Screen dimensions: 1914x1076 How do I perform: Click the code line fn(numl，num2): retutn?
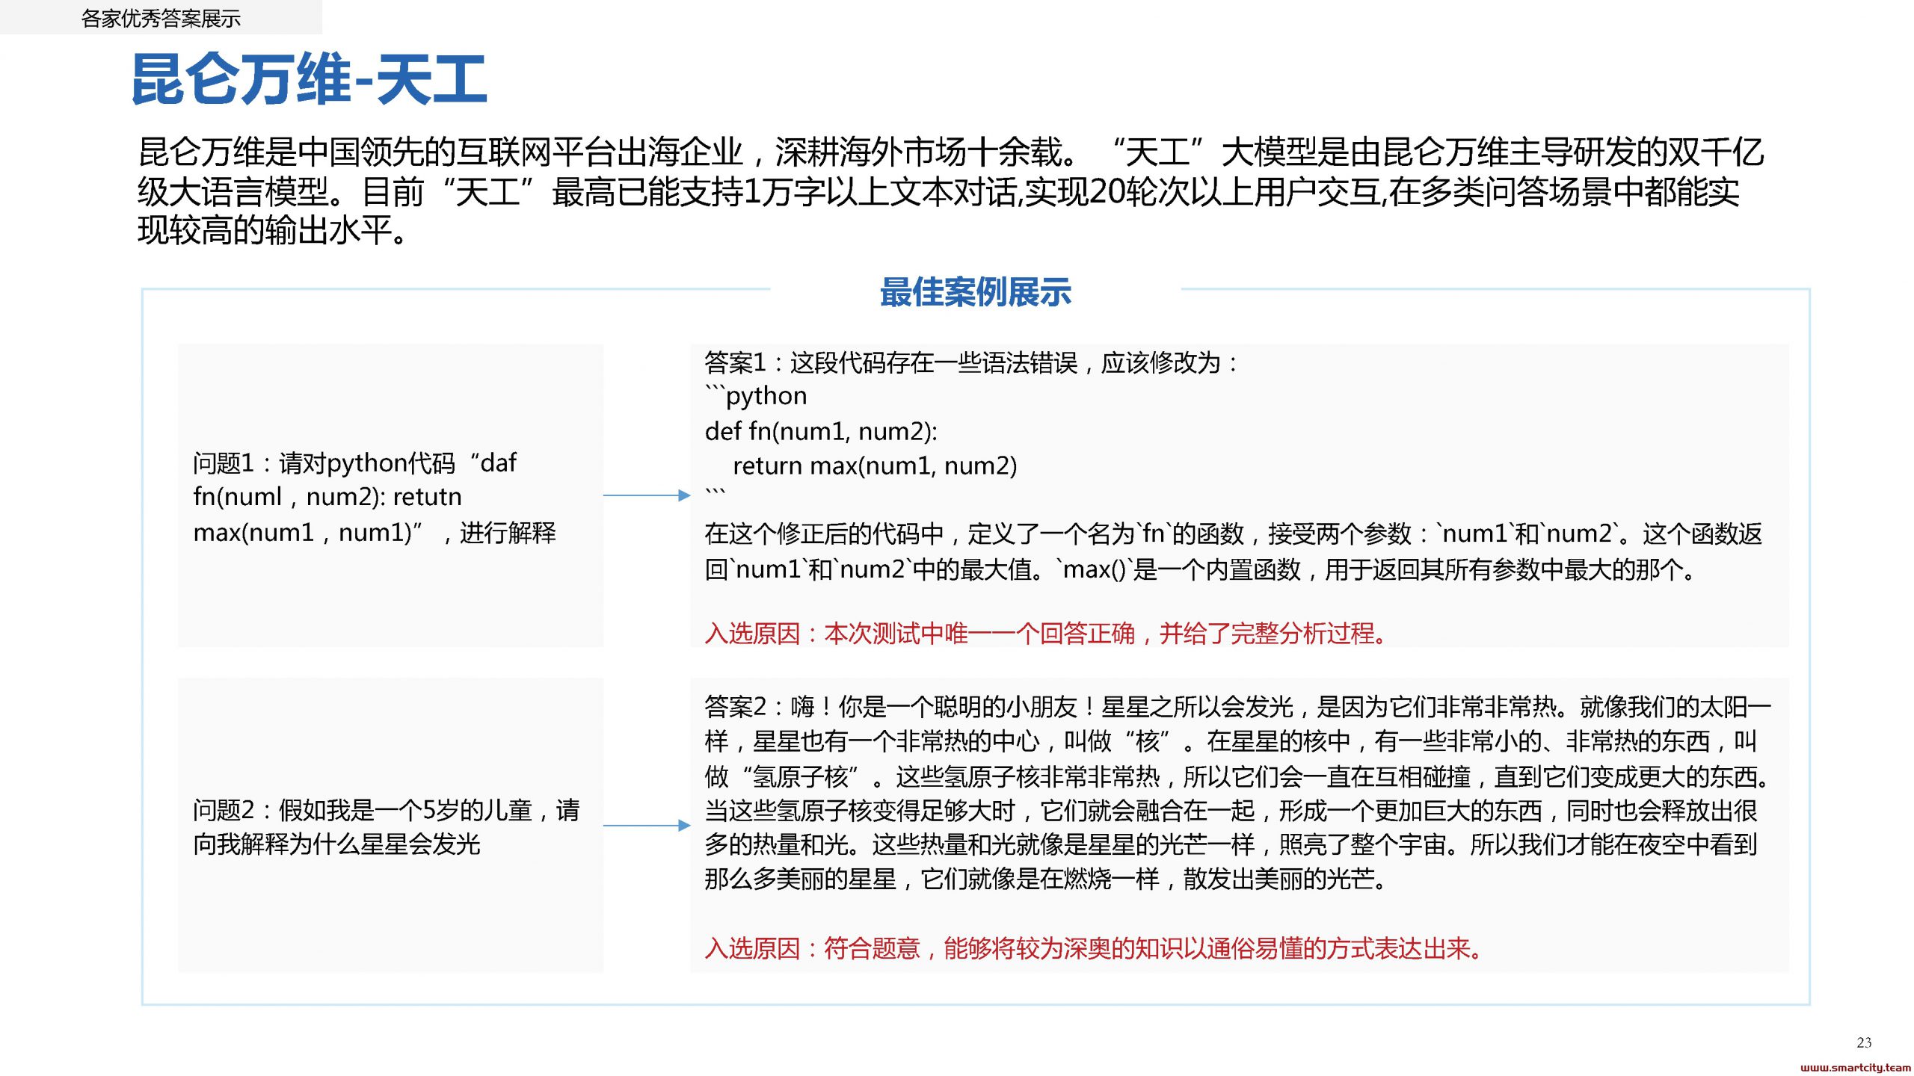point(327,496)
